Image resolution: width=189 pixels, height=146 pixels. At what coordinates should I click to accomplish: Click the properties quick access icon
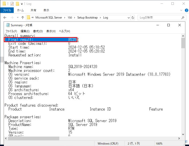point(12,4)
